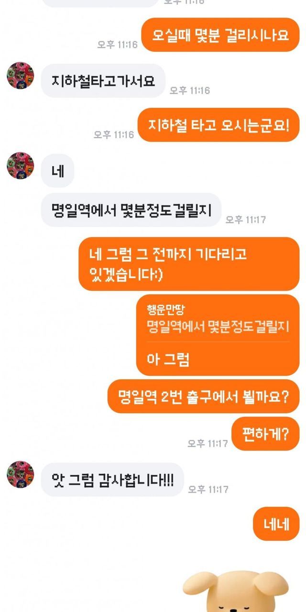
Task: Select the 오실때 몇분 걸리시나요 message bubble
Action: point(220,35)
